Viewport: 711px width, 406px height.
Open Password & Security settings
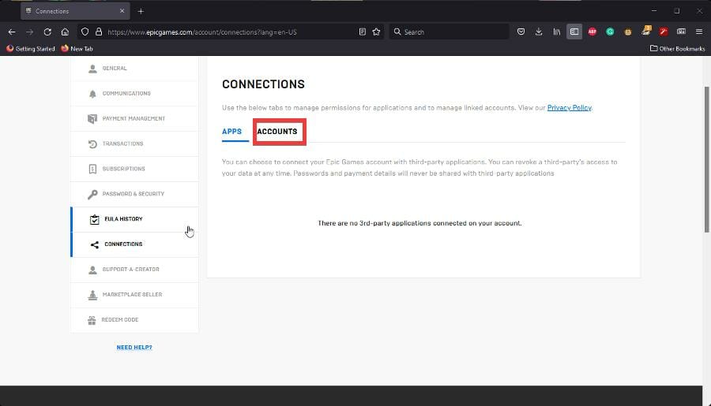[134, 194]
